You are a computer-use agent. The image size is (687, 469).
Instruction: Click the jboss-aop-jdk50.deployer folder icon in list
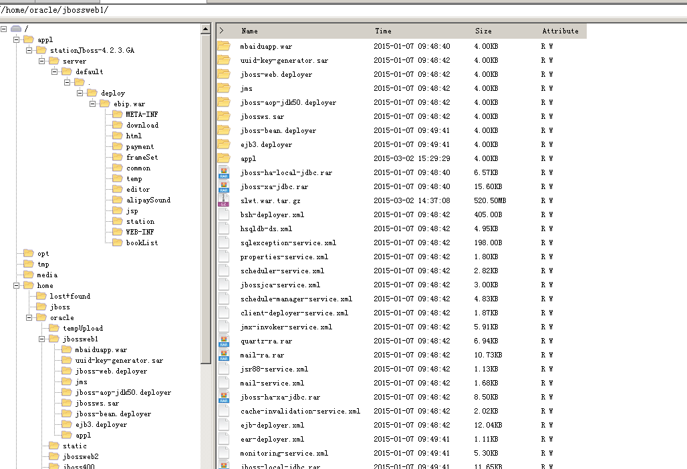coord(224,102)
